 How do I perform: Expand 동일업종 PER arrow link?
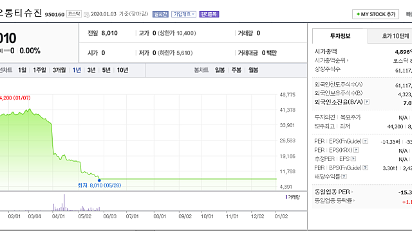click(x=352, y=192)
